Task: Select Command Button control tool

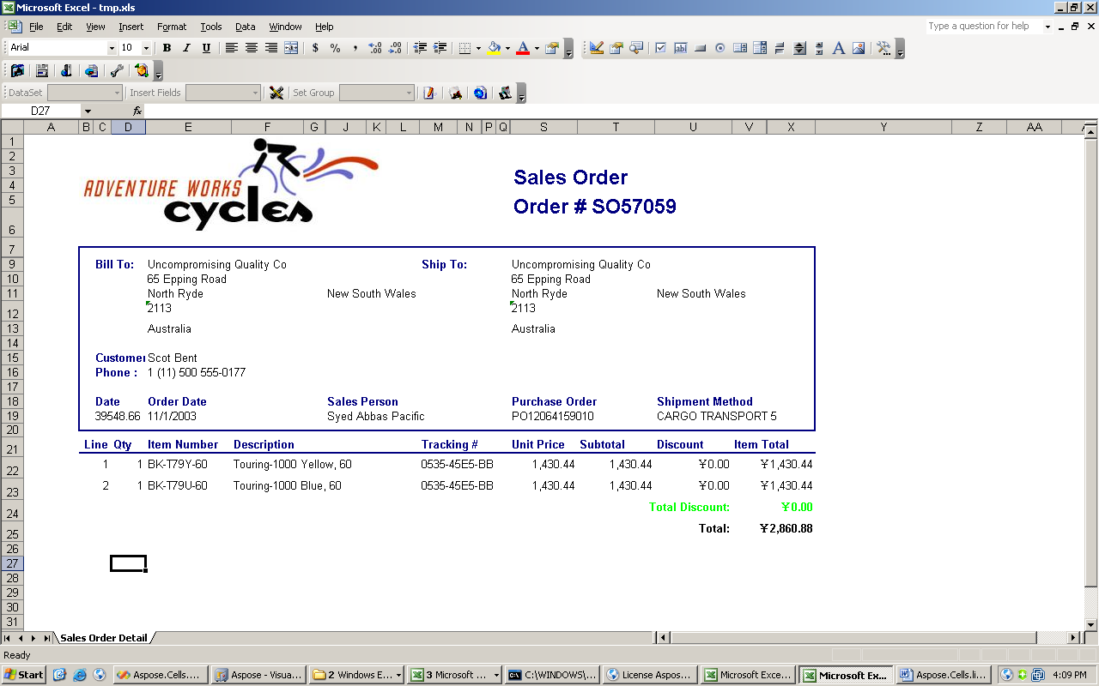Action: click(700, 48)
